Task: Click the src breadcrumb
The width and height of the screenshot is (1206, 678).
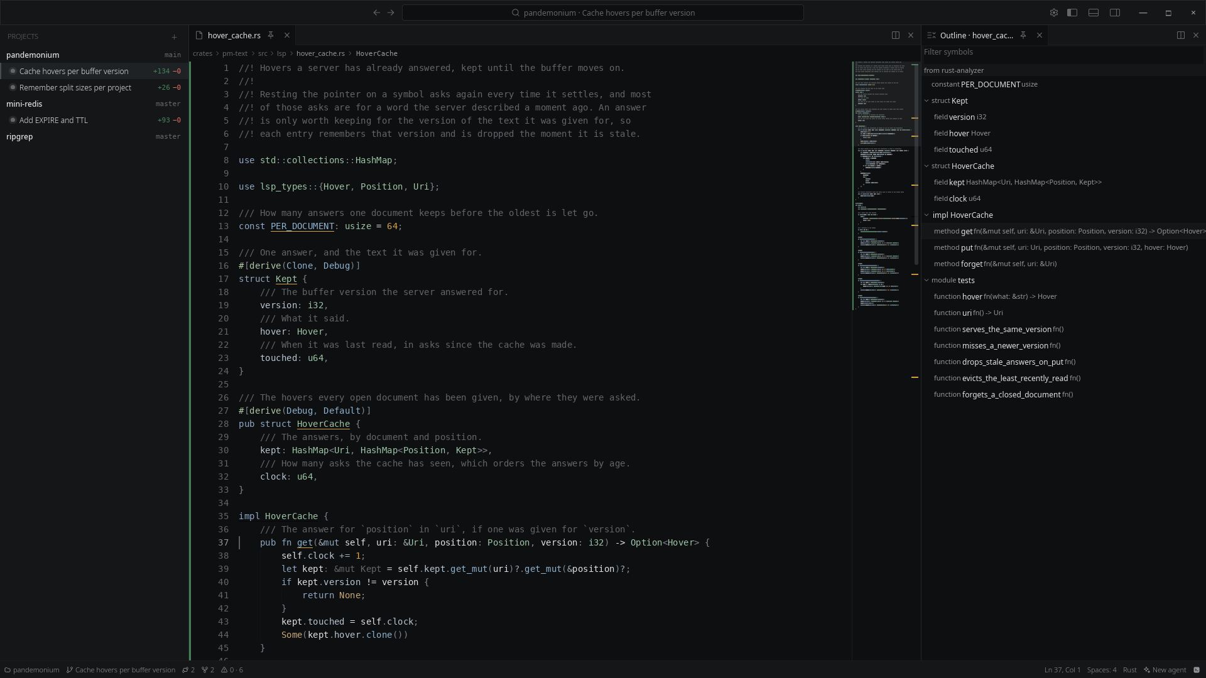Action: (263, 53)
